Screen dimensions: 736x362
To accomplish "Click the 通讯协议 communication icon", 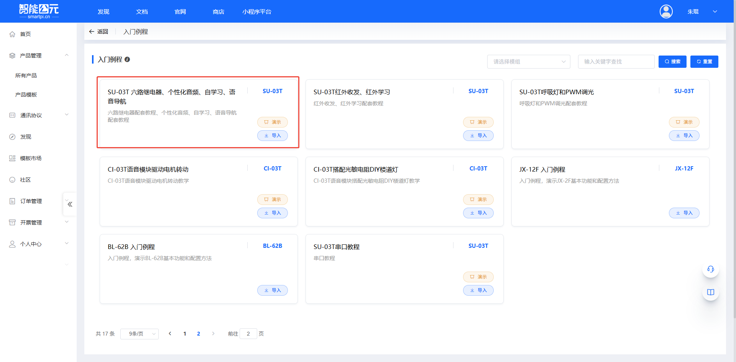I will point(12,115).
